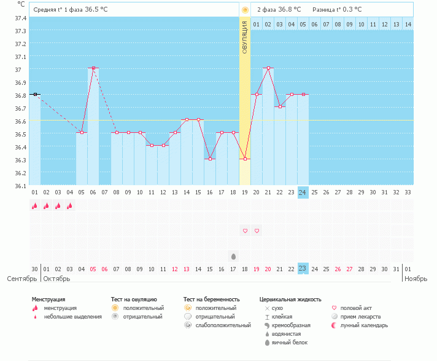Select the highlighted date 23 cell
The height and width of the screenshot is (361, 437).
(303, 268)
